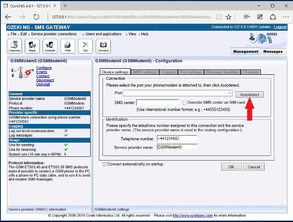Go back with browser back arrow
This screenshot has height=222, width=293.
coord(8,17)
